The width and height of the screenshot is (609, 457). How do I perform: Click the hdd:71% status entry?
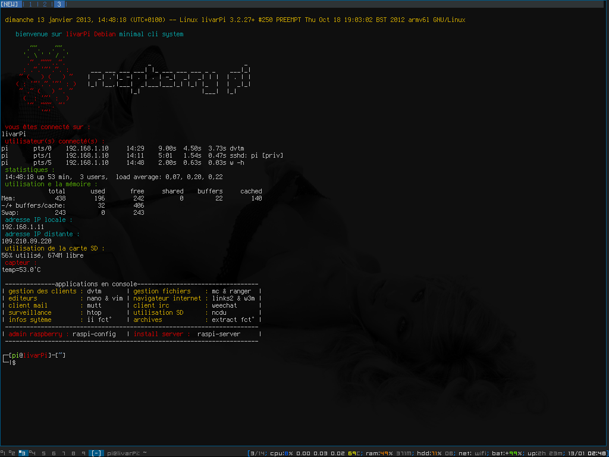click(x=431, y=453)
